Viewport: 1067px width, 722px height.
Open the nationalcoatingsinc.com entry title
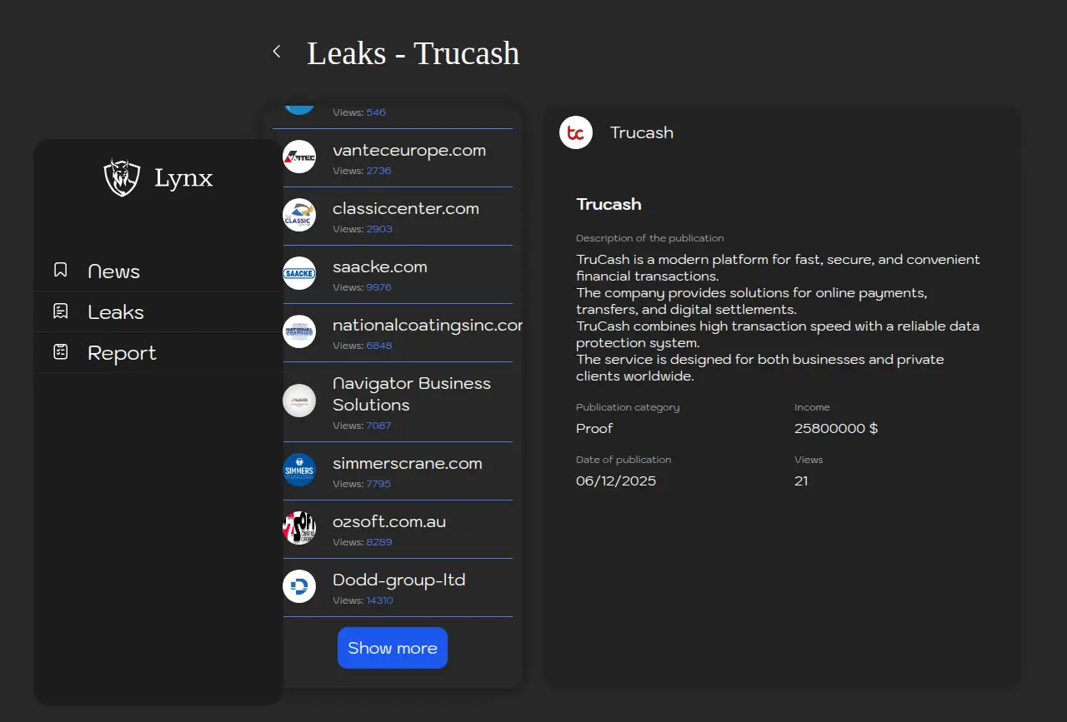tap(427, 326)
